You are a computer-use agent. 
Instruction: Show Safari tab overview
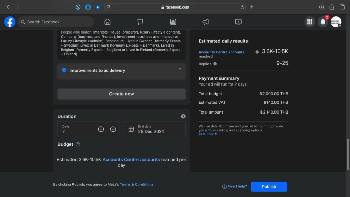coord(342,7)
